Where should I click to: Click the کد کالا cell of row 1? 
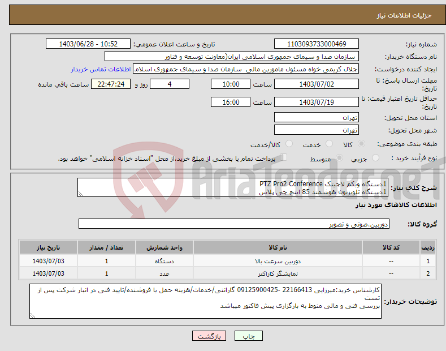pos(391,261)
